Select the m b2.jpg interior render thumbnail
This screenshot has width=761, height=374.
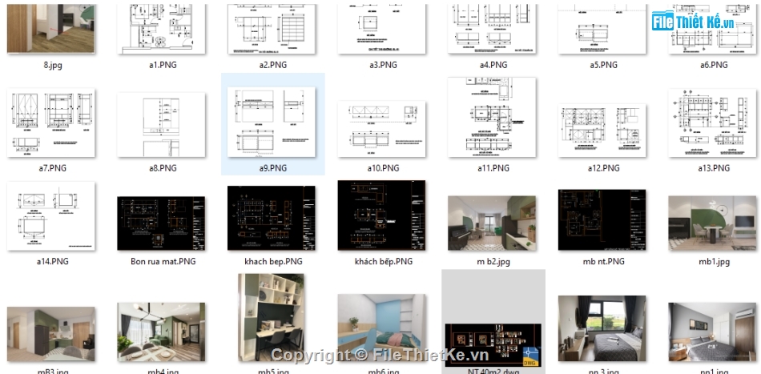point(492,223)
